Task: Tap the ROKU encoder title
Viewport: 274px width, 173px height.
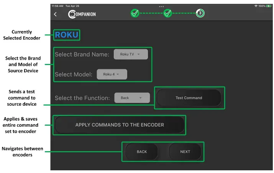Action: (x=67, y=35)
